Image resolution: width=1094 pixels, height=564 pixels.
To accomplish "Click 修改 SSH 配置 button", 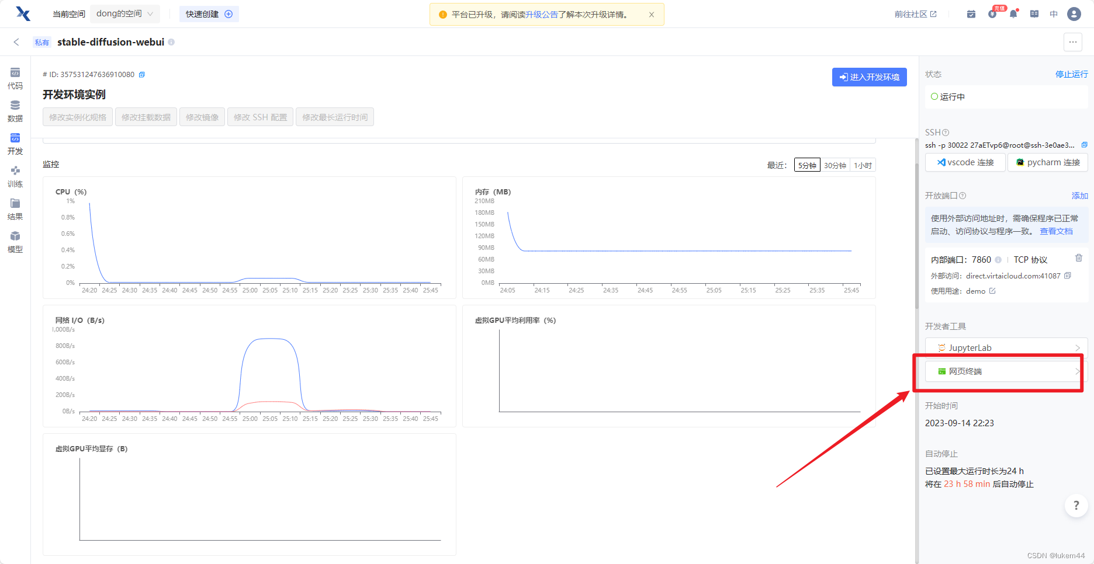I will pyautogui.click(x=261, y=117).
